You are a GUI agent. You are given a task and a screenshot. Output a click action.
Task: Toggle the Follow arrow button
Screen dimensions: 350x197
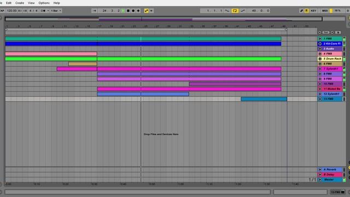tap(95, 11)
